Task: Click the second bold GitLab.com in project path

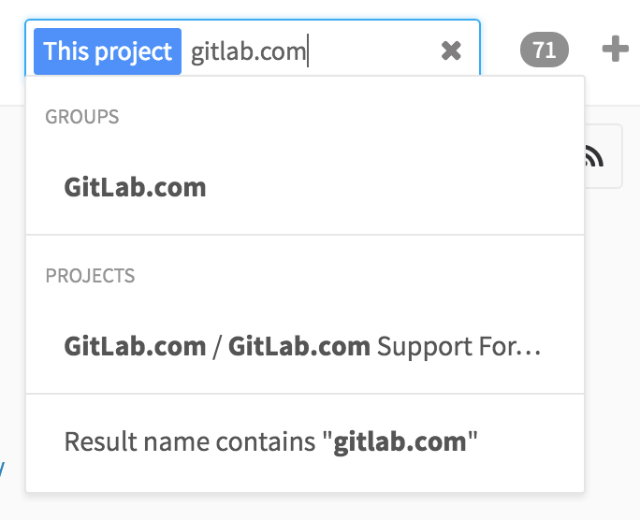Action: pos(299,346)
